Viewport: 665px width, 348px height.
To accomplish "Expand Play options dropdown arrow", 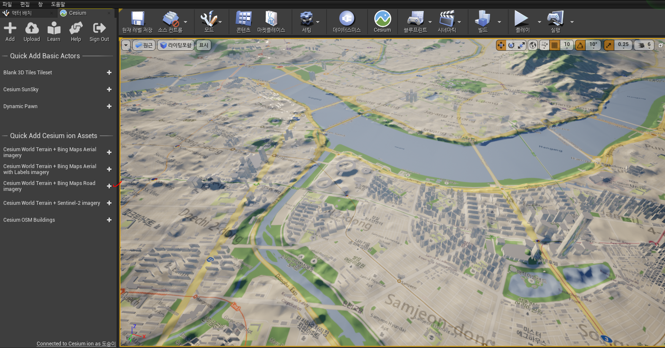I will click(539, 22).
